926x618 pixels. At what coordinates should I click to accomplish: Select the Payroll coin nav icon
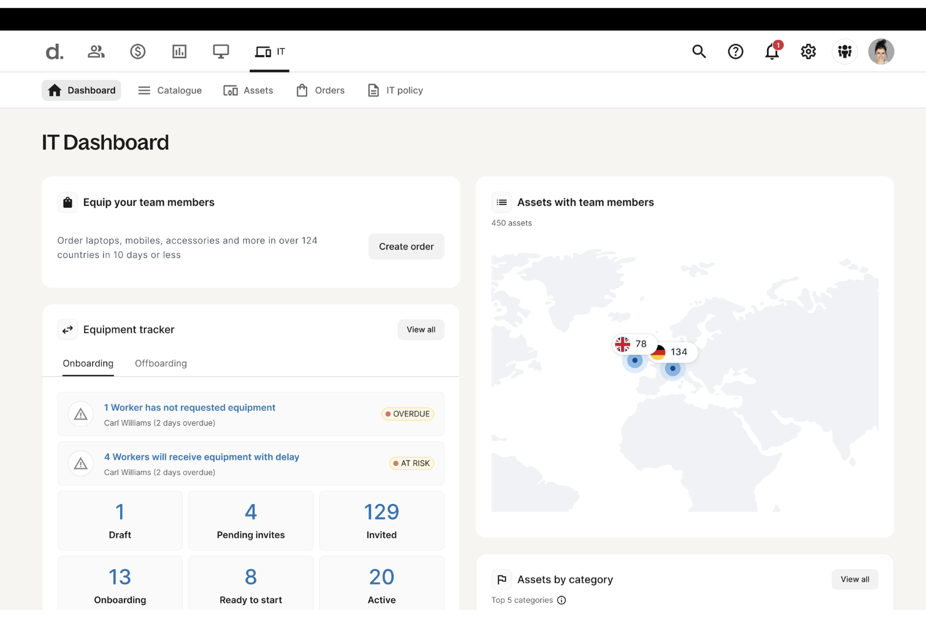tap(138, 51)
